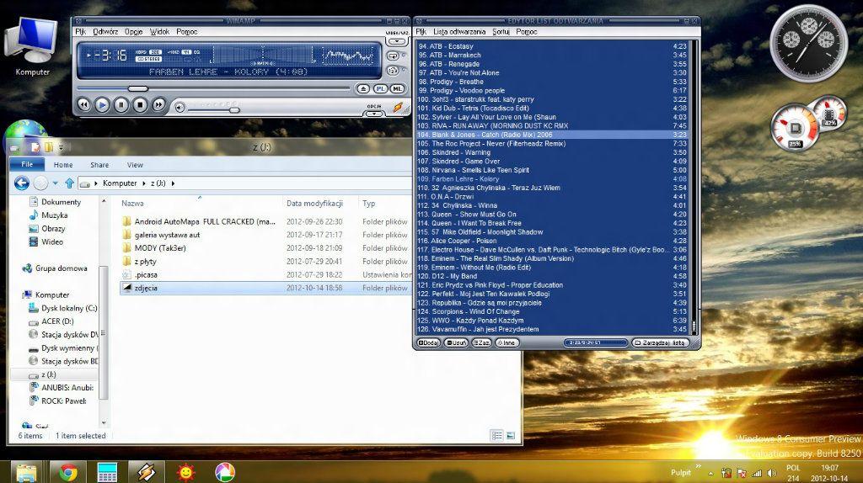Screen dimensions: 863x483
Task: Open Home ribbon tab in Explorer
Action: (x=63, y=165)
